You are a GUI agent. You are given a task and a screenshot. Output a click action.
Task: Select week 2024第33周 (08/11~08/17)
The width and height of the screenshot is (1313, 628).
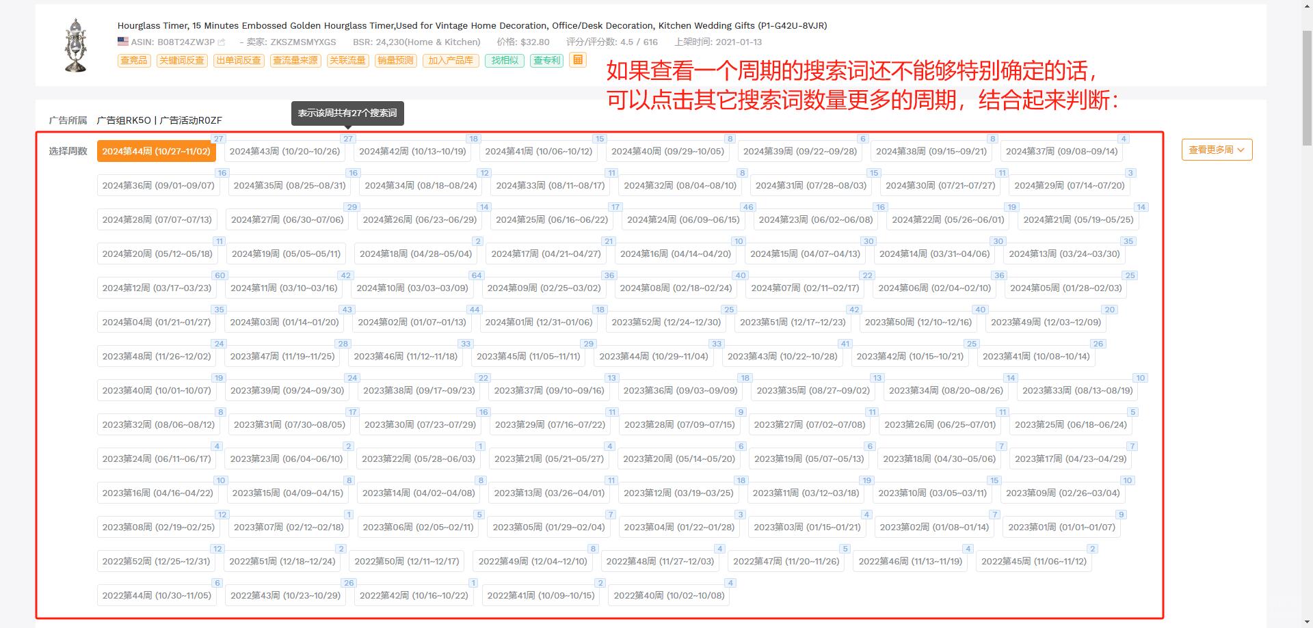click(551, 185)
